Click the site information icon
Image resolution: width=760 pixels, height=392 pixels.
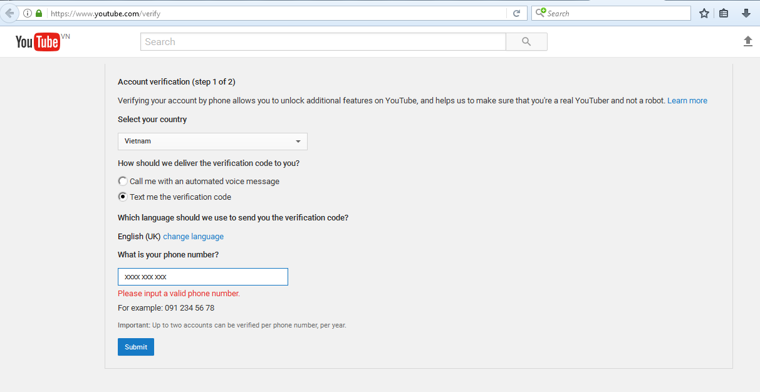[x=28, y=13]
